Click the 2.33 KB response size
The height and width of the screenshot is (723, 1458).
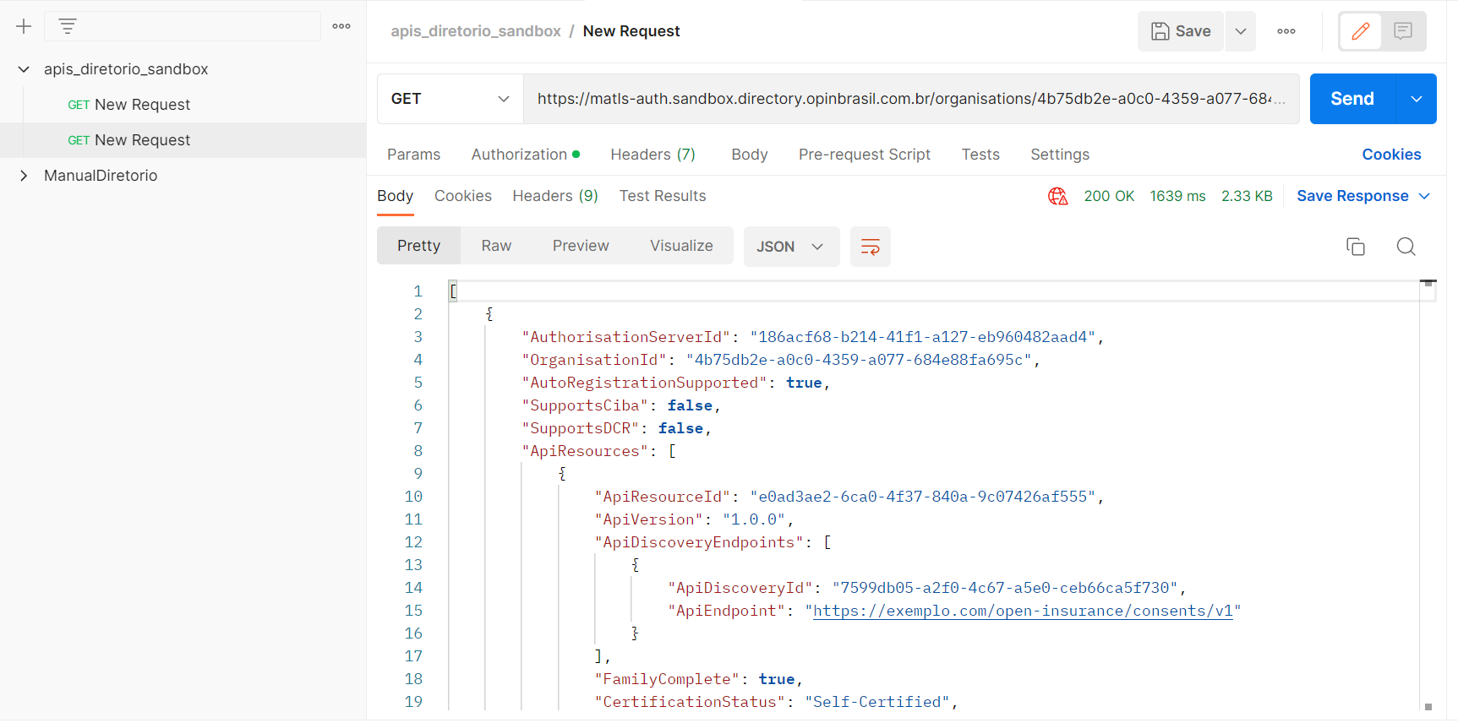tap(1247, 196)
